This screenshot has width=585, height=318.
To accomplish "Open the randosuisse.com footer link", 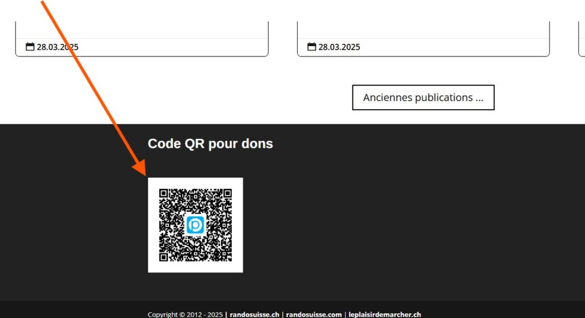I will click(314, 314).
